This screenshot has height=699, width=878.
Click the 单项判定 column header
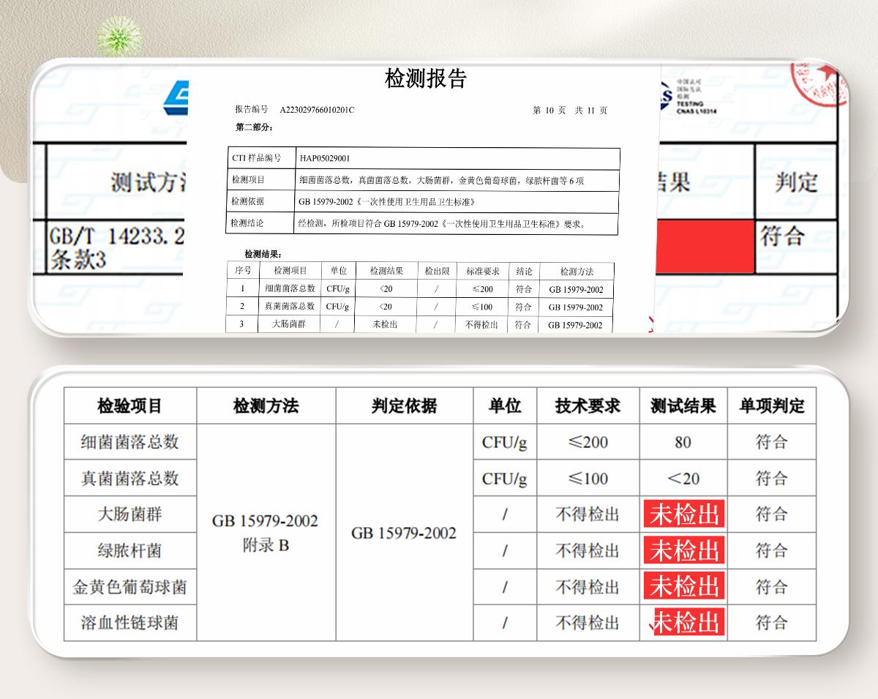(771, 406)
